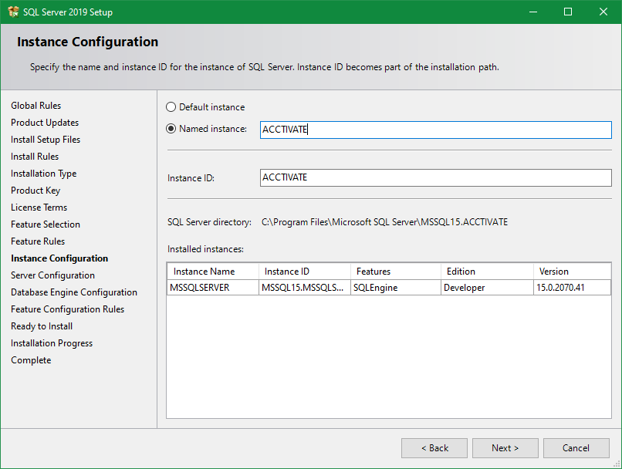Click the Ready to Install step
Viewport: 622px width, 469px height.
[x=42, y=326]
